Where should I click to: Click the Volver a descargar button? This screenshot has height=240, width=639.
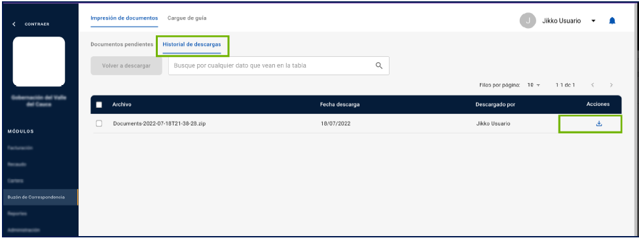click(x=126, y=66)
